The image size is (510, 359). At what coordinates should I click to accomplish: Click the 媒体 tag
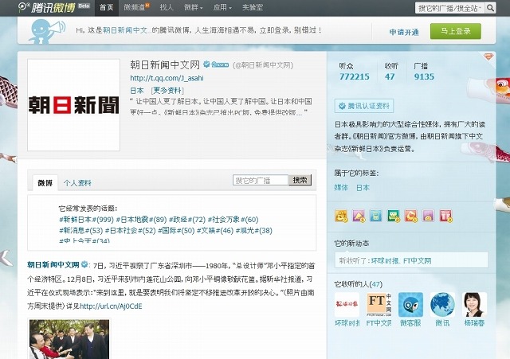pos(341,187)
